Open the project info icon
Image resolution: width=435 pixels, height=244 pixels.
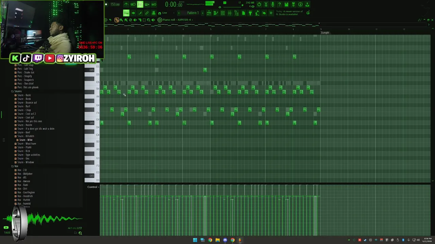pos(300,4)
